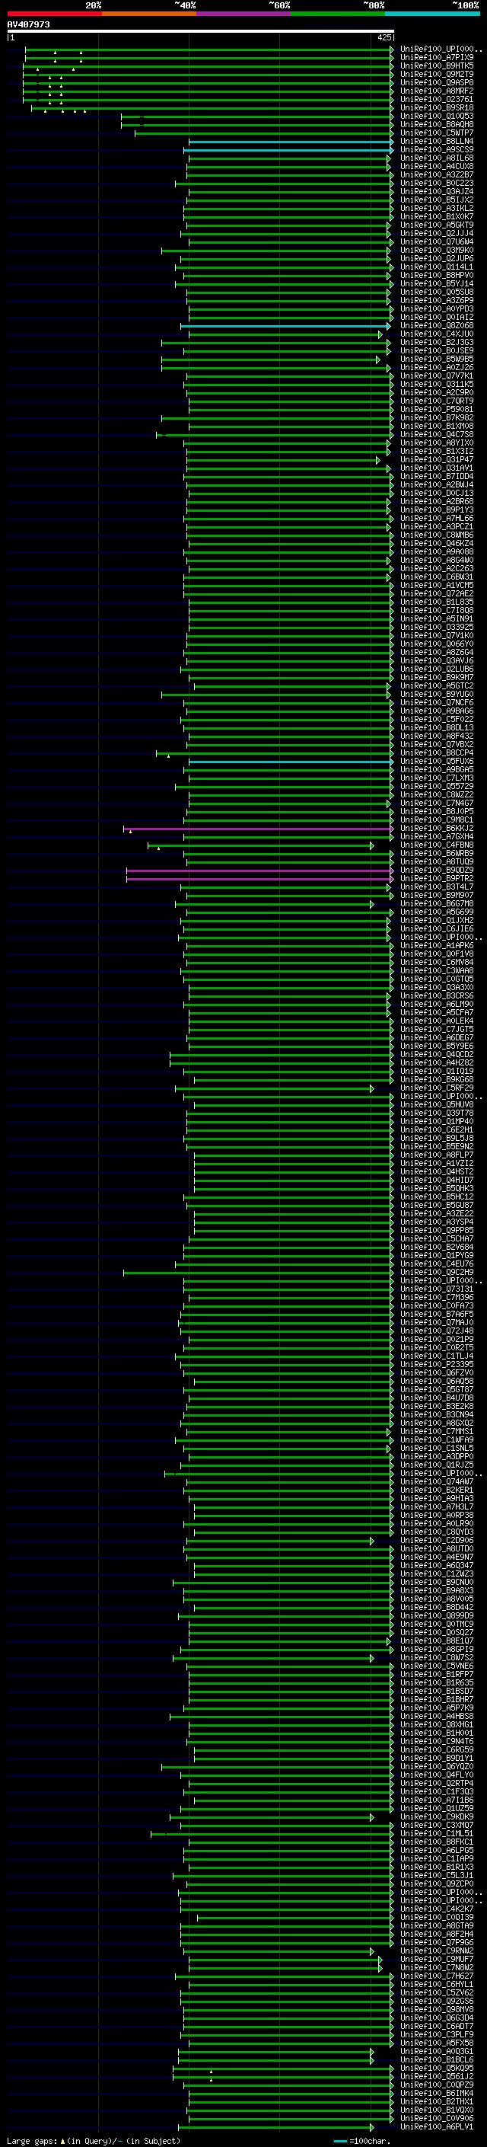Select the UniRef100_Q5FUX6 label

pyautogui.click(x=437, y=762)
